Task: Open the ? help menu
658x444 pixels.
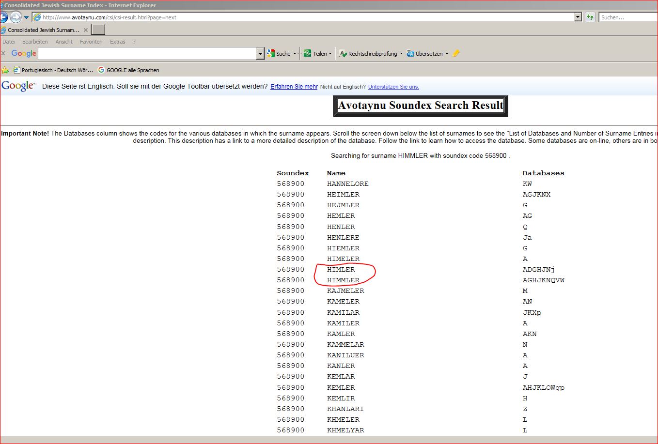Action: (134, 42)
